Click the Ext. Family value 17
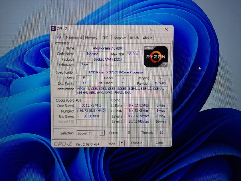241x181 pixels. click(84, 83)
